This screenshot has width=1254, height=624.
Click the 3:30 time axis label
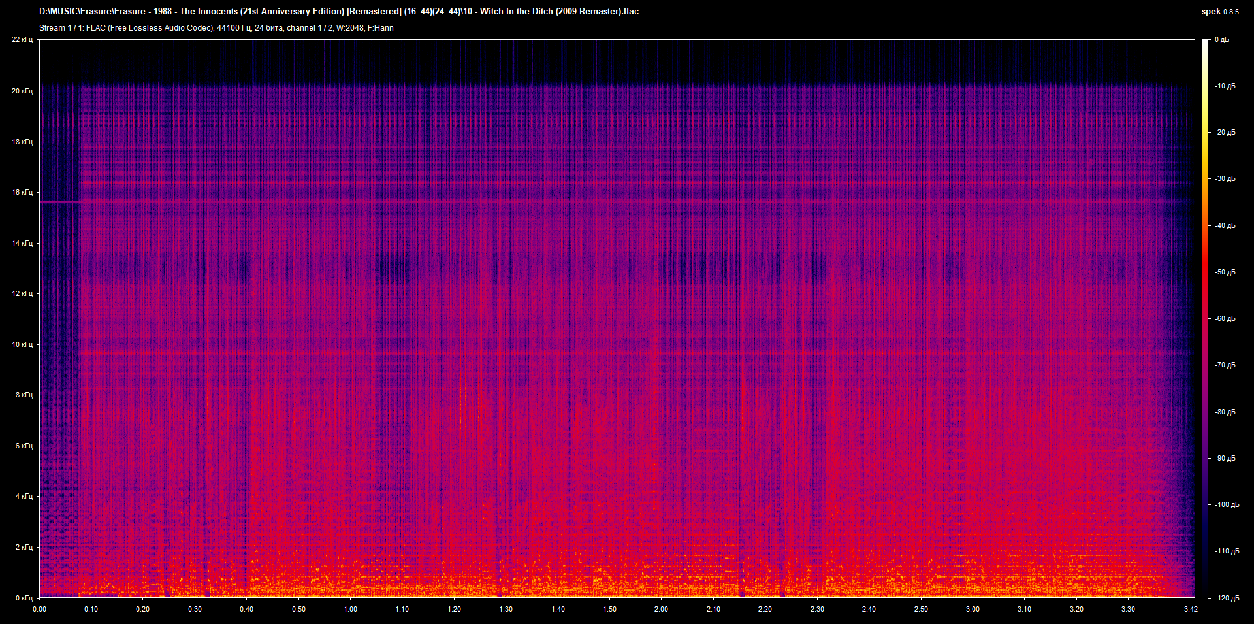1128,609
